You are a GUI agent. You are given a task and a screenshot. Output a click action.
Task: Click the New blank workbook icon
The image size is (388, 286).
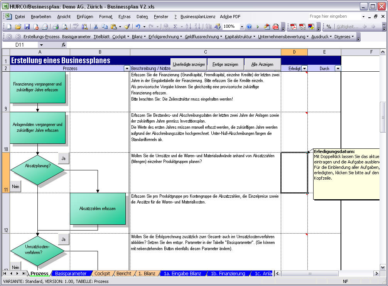pos(9,27)
